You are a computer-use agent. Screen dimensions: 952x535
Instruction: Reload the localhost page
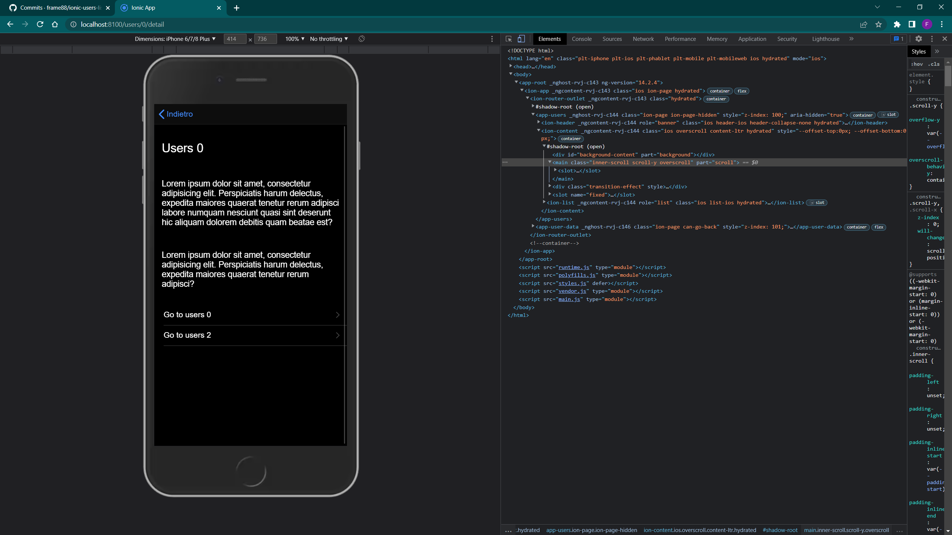click(40, 25)
